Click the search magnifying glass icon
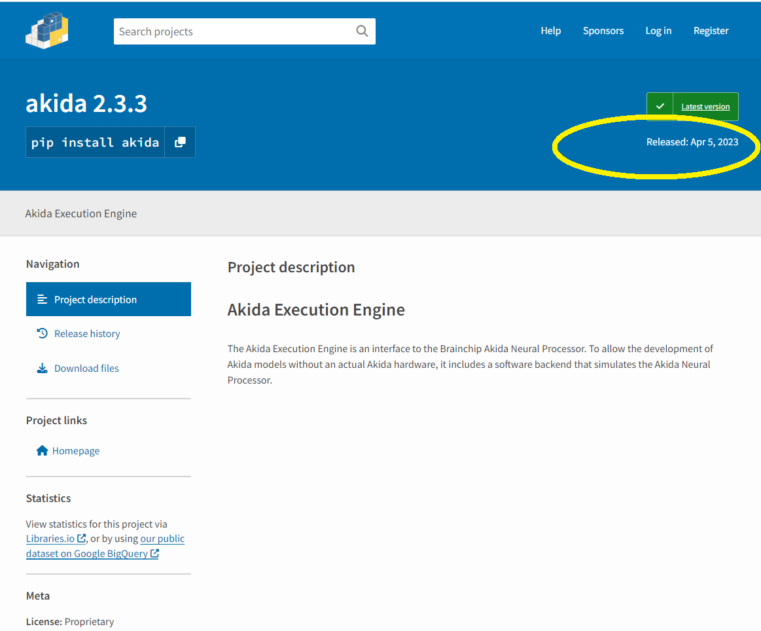 pyautogui.click(x=362, y=31)
